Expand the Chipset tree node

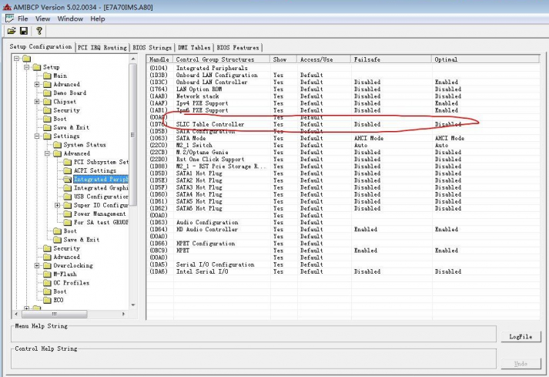pos(37,102)
